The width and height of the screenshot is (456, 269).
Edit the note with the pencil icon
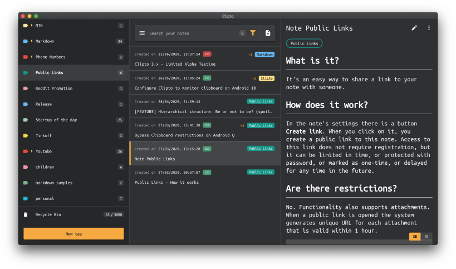(414, 28)
